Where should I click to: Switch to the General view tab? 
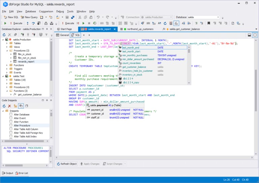coord(62,35)
